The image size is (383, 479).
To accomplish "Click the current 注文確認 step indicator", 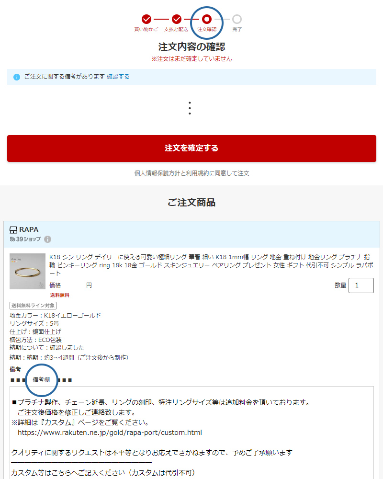I will 207,19.
